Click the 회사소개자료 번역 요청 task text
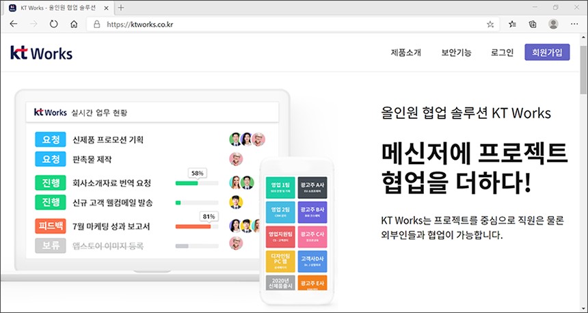The height and width of the screenshot is (313, 588). pos(111,183)
